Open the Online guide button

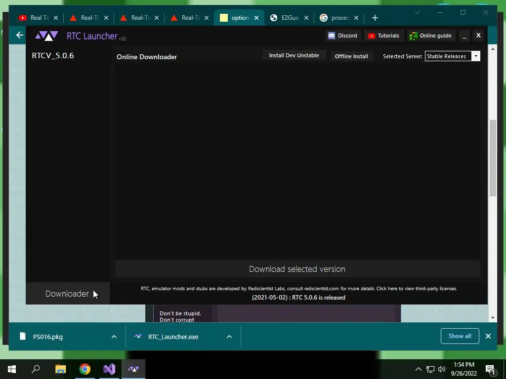[x=430, y=36]
